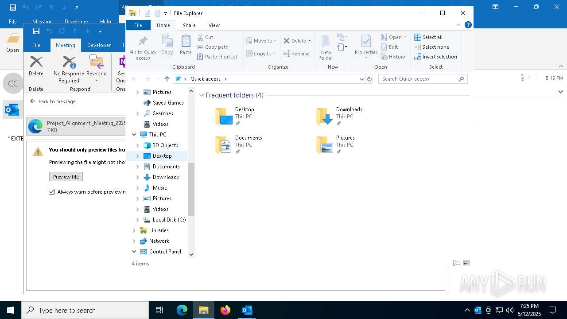The image size is (567, 319).
Task: Click Invert selection
Action: (x=435, y=57)
